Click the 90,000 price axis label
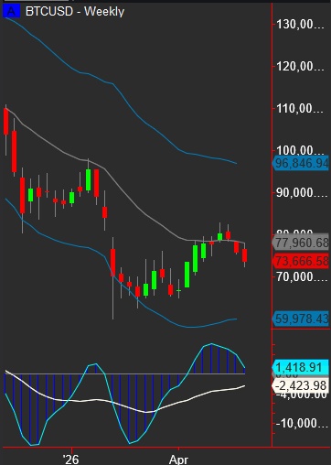Viewport: 331px width, 465px height. click(302, 193)
